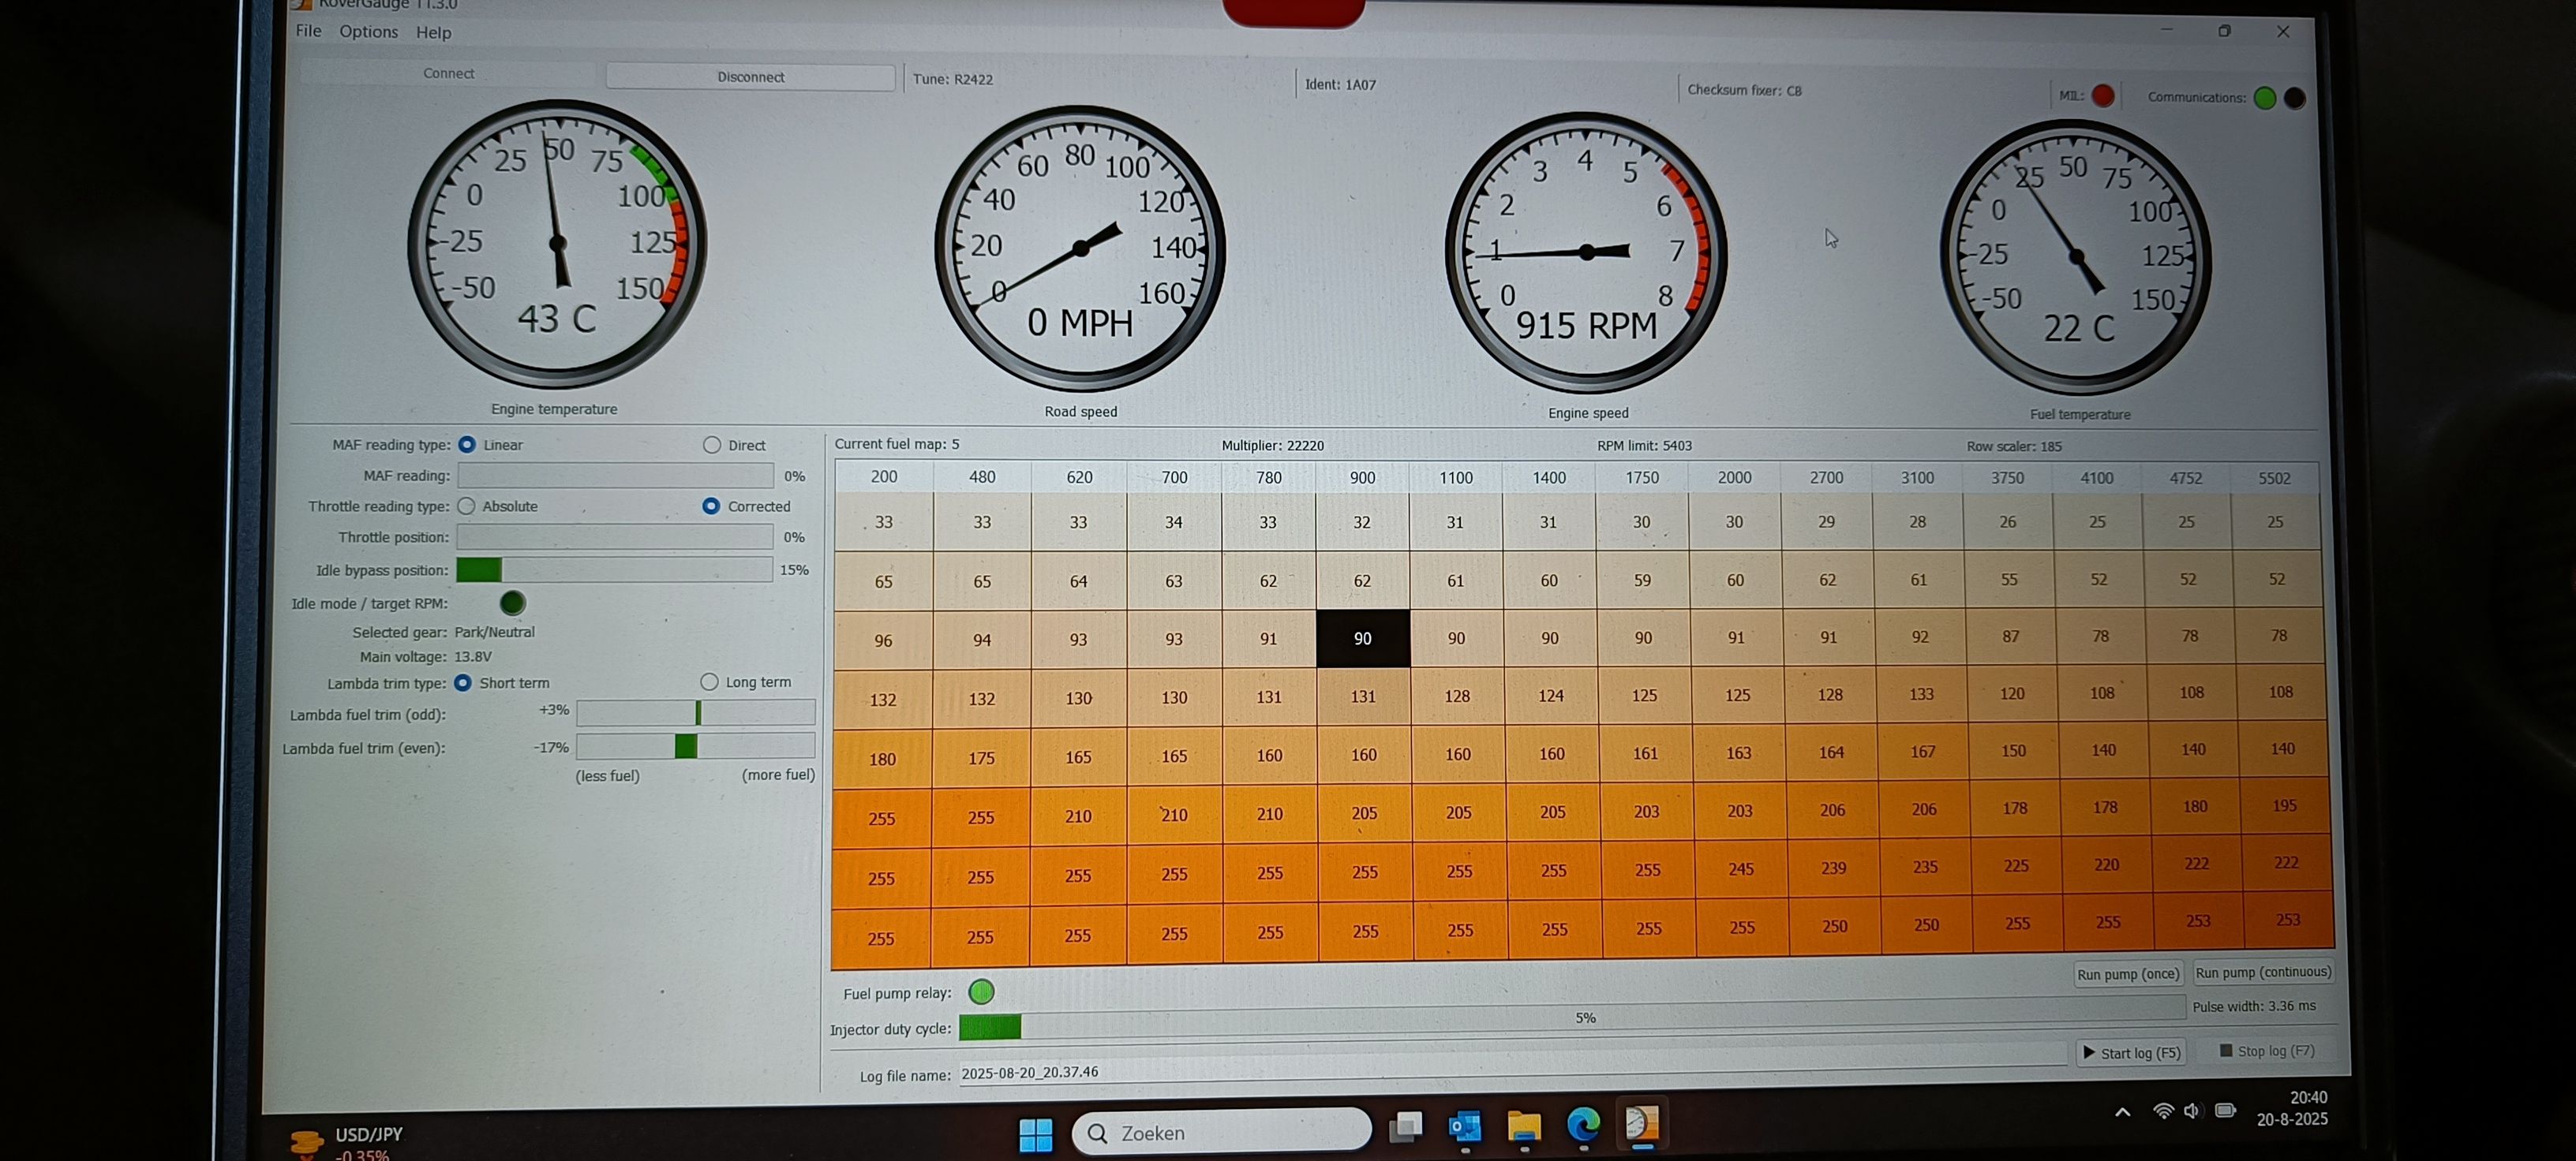The image size is (2576, 1161).
Task: Click the green Communications status light
Action: 2265,98
